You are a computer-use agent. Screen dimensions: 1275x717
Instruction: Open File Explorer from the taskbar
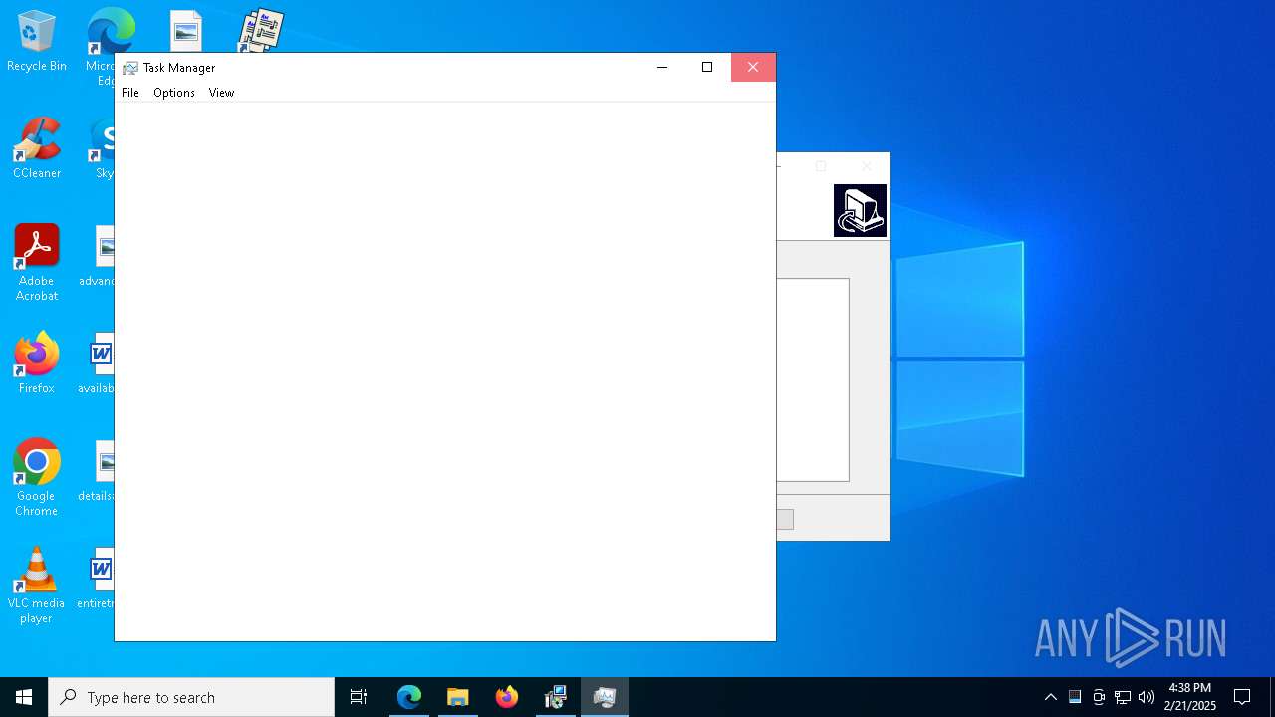coord(457,697)
